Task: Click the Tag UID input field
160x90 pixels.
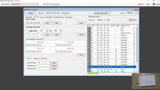Action: (x=53, y=13)
